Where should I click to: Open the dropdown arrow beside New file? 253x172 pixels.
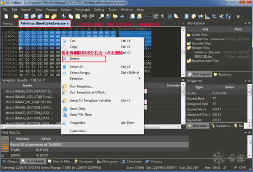(x=11, y=16)
